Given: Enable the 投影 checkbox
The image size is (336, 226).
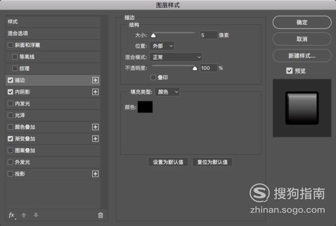Looking at the screenshot, I should [10, 174].
